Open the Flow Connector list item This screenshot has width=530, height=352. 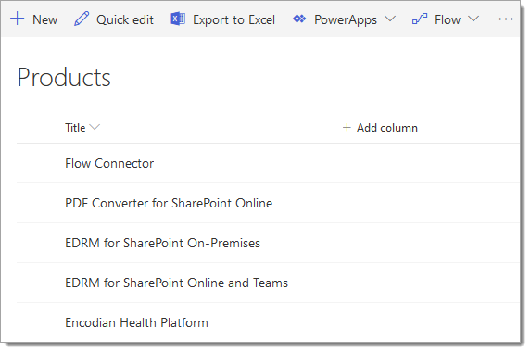[109, 164]
